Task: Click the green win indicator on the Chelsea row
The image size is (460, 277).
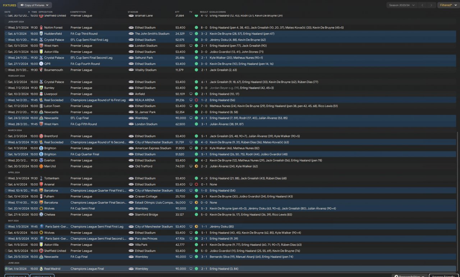Action: click(x=196, y=215)
